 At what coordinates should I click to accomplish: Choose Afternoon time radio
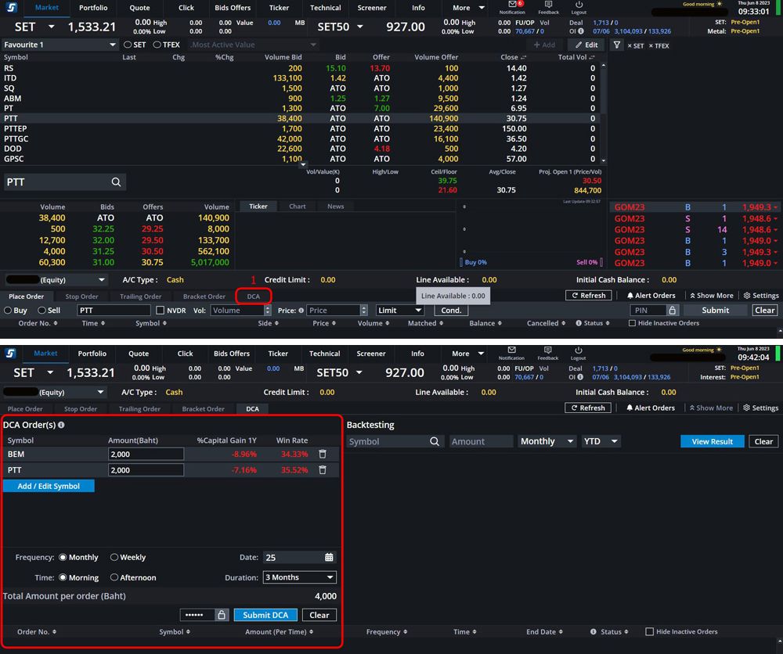click(x=114, y=577)
